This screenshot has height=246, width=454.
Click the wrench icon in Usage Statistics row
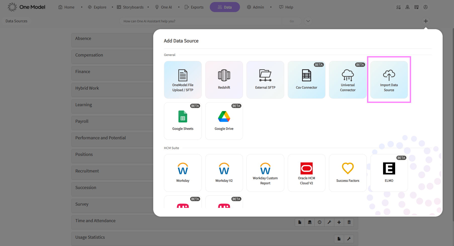pyautogui.click(x=349, y=239)
